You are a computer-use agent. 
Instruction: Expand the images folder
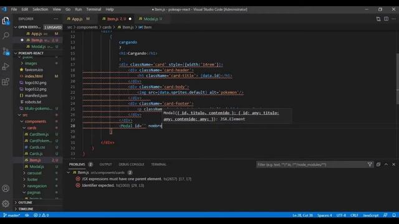(31, 63)
